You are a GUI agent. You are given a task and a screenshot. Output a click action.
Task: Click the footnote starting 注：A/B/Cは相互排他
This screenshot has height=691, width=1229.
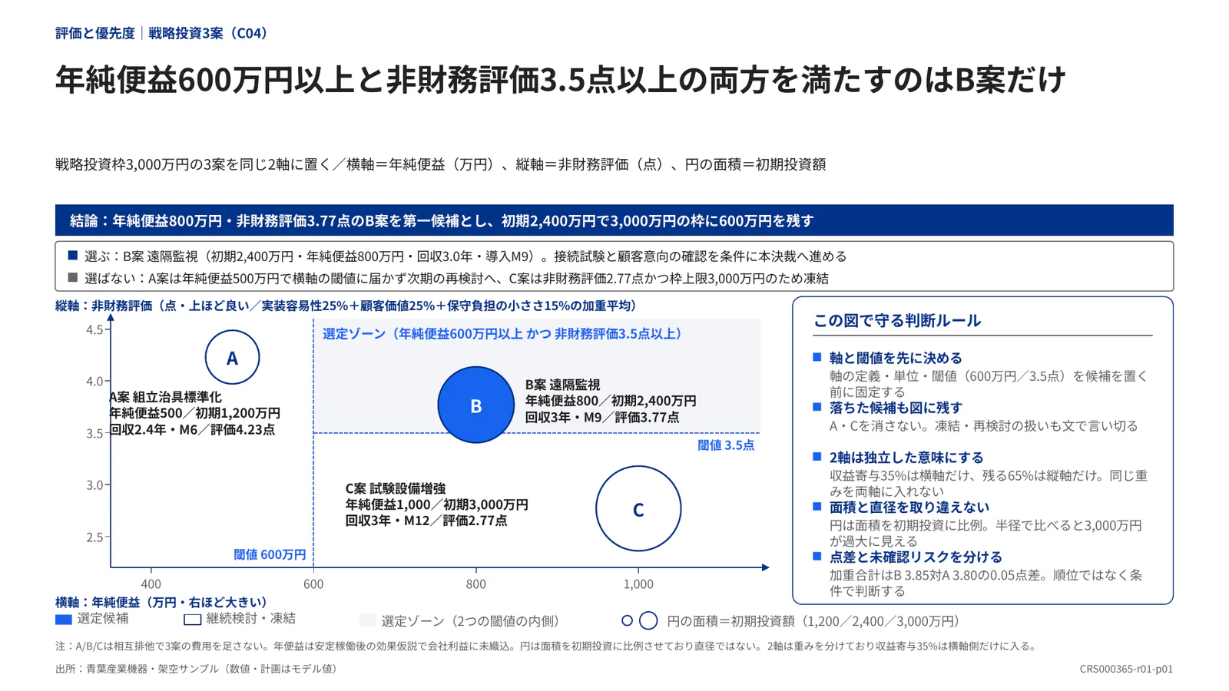pyautogui.click(x=546, y=646)
